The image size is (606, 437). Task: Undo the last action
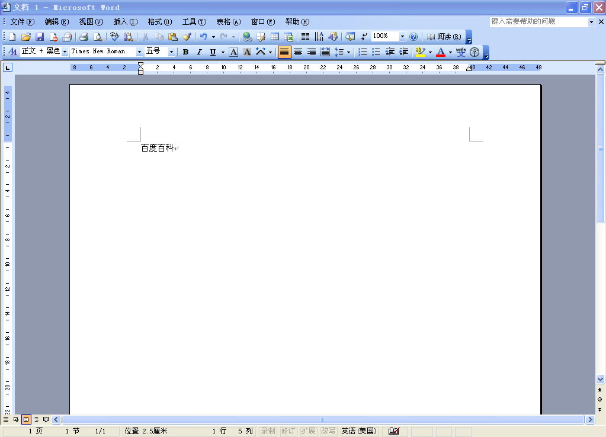[x=203, y=37]
